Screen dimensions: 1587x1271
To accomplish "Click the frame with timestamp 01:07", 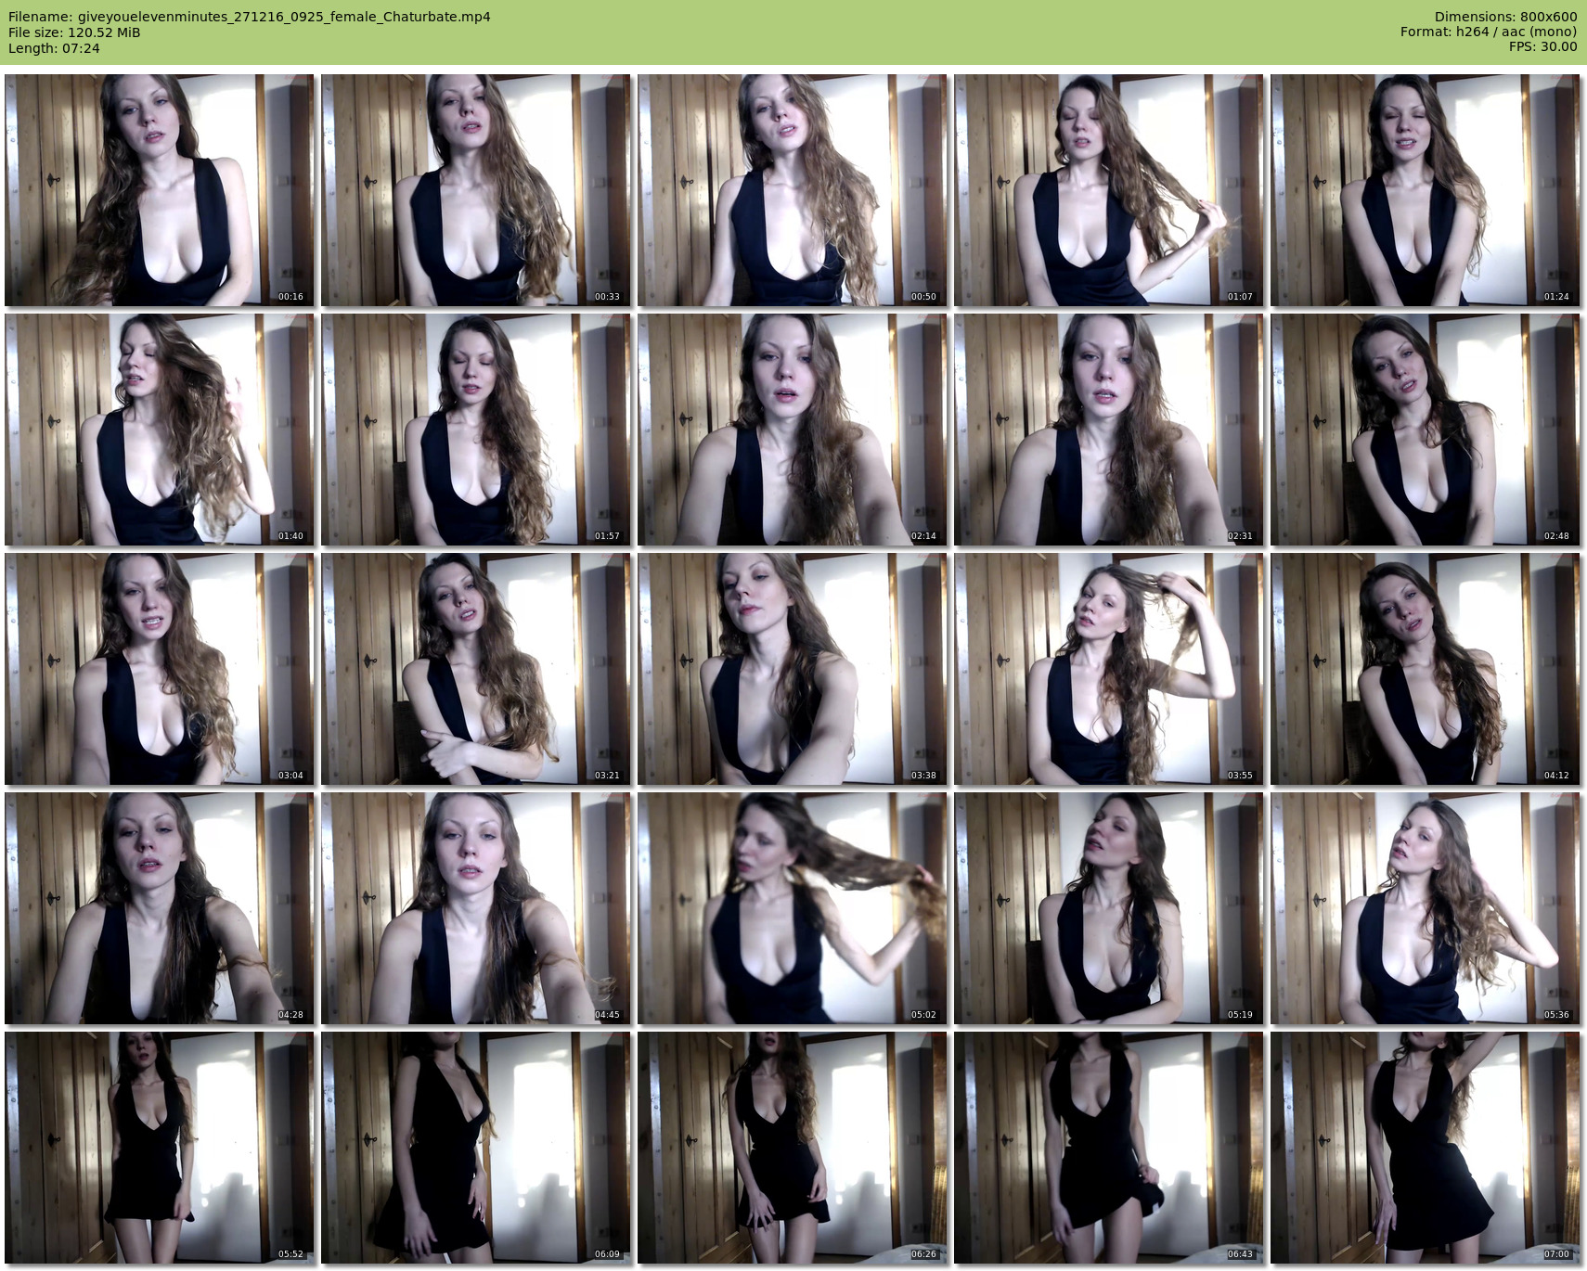I will coord(1108,190).
